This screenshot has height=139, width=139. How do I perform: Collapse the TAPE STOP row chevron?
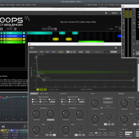pyautogui.click(x=1, y=36)
